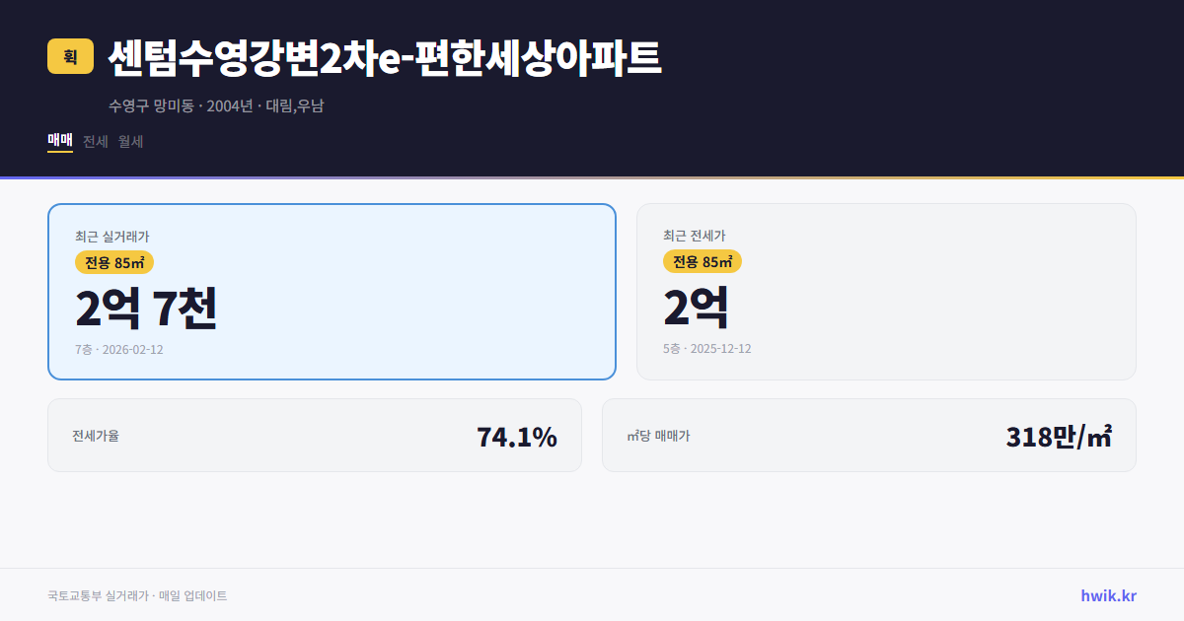The image size is (1184, 621).
Task: Click the 318만/㎡ price-per-area value
Action: point(1059,435)
